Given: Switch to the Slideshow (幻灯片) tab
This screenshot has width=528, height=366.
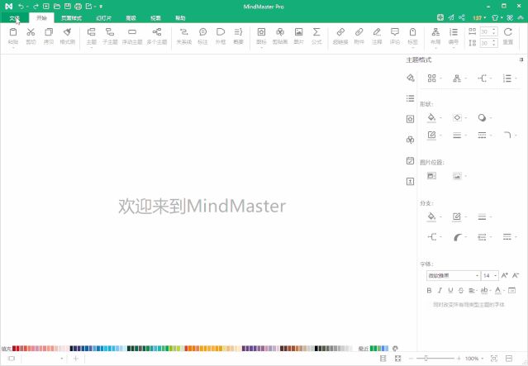Looking at the screenshot, I should click(104, 18).
